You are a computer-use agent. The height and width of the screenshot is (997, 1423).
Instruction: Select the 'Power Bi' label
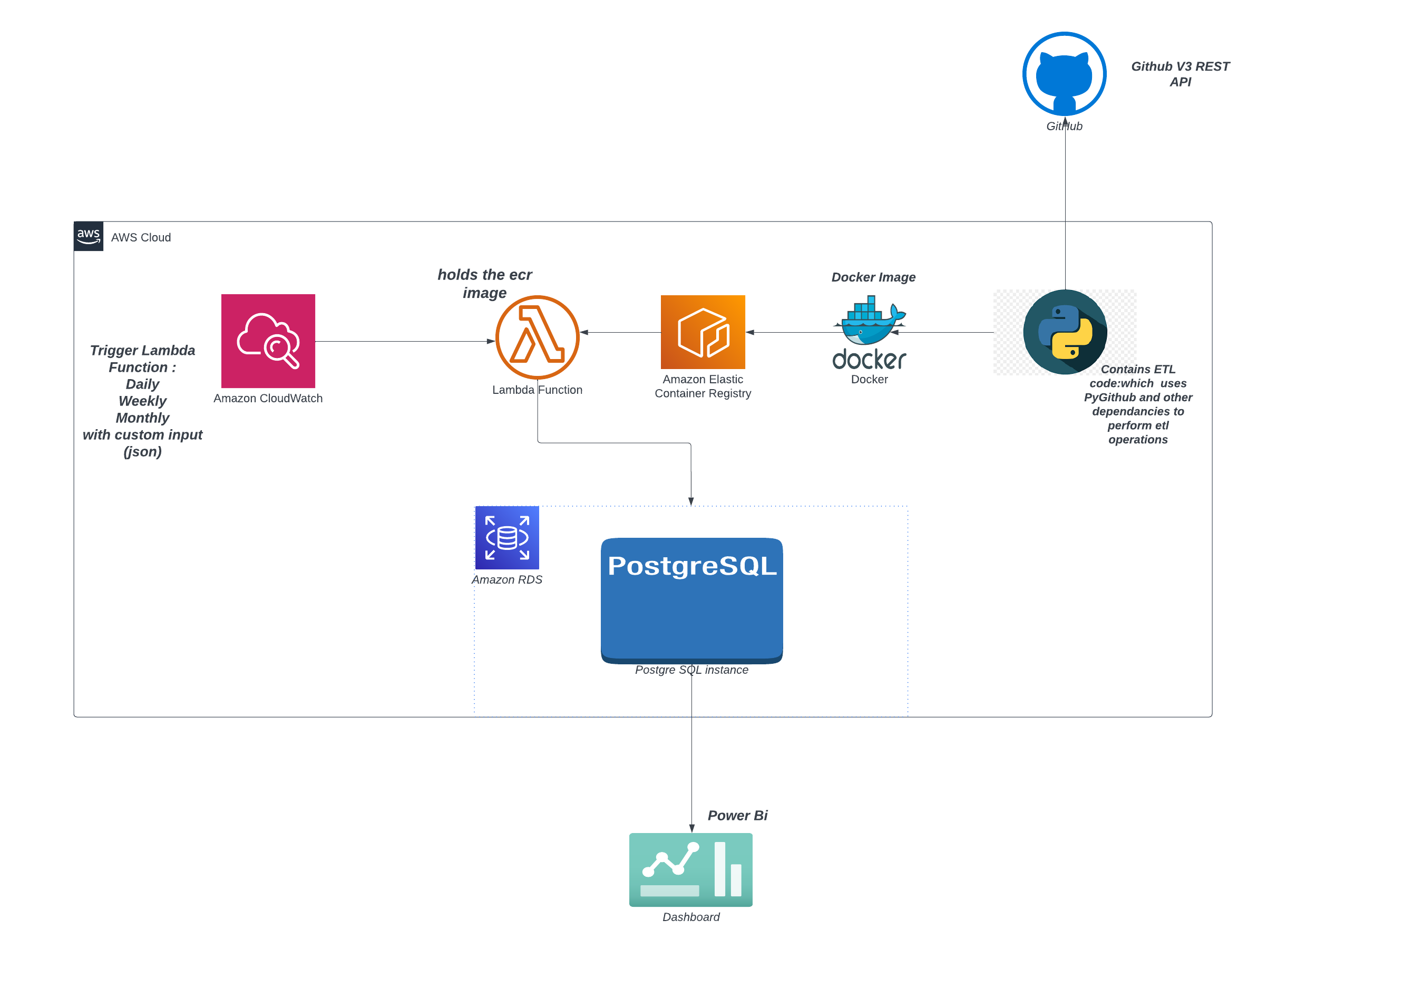(737, 815)
